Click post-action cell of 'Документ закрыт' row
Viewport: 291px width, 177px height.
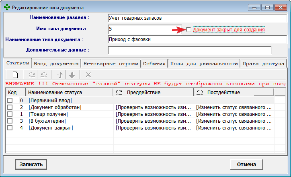[234, 128]
